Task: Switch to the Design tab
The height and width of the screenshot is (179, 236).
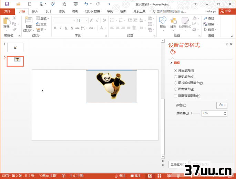Action: [x=48, y=11]
